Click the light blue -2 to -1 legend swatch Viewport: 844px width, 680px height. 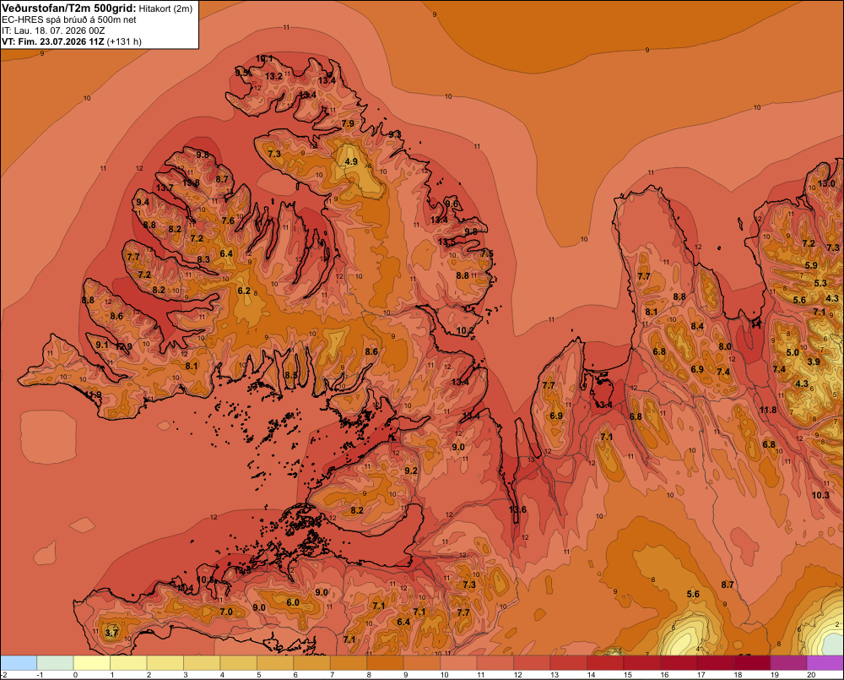click(19, 663)
